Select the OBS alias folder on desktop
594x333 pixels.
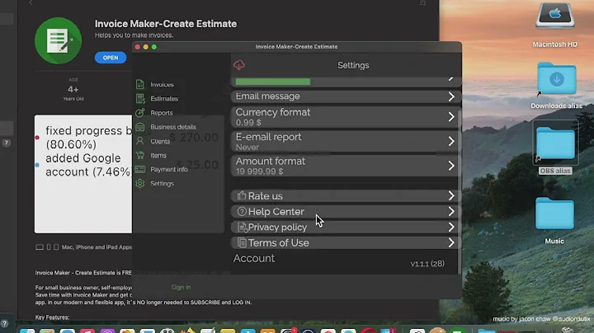[x=555, y=143]
